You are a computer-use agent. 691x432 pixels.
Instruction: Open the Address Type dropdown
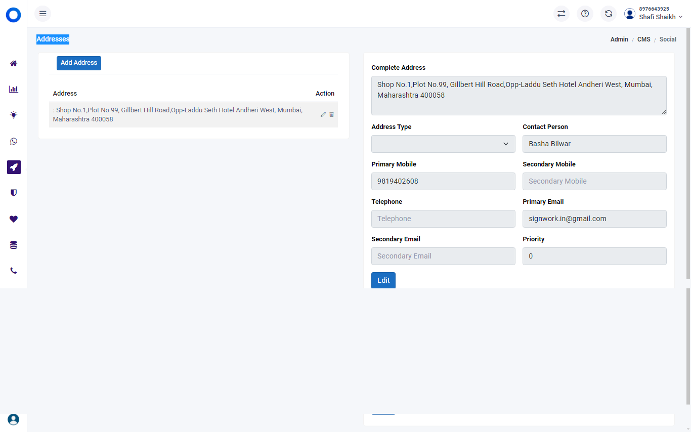[x=443, y=144]
